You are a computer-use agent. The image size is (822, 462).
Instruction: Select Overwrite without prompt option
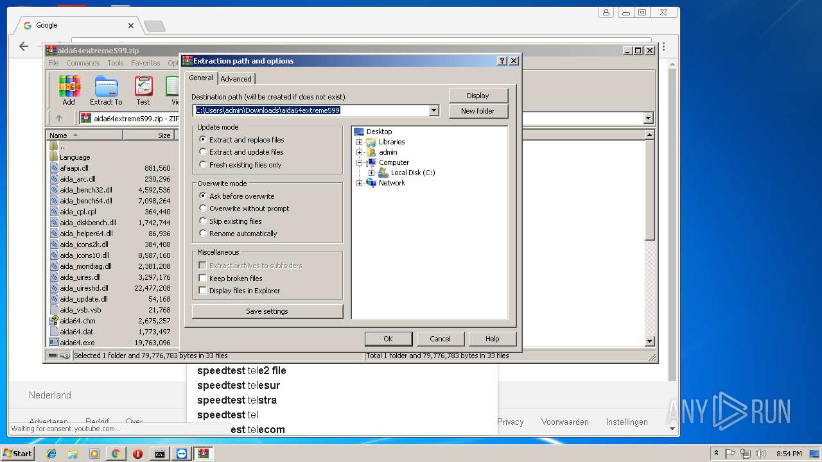point(203,208)
